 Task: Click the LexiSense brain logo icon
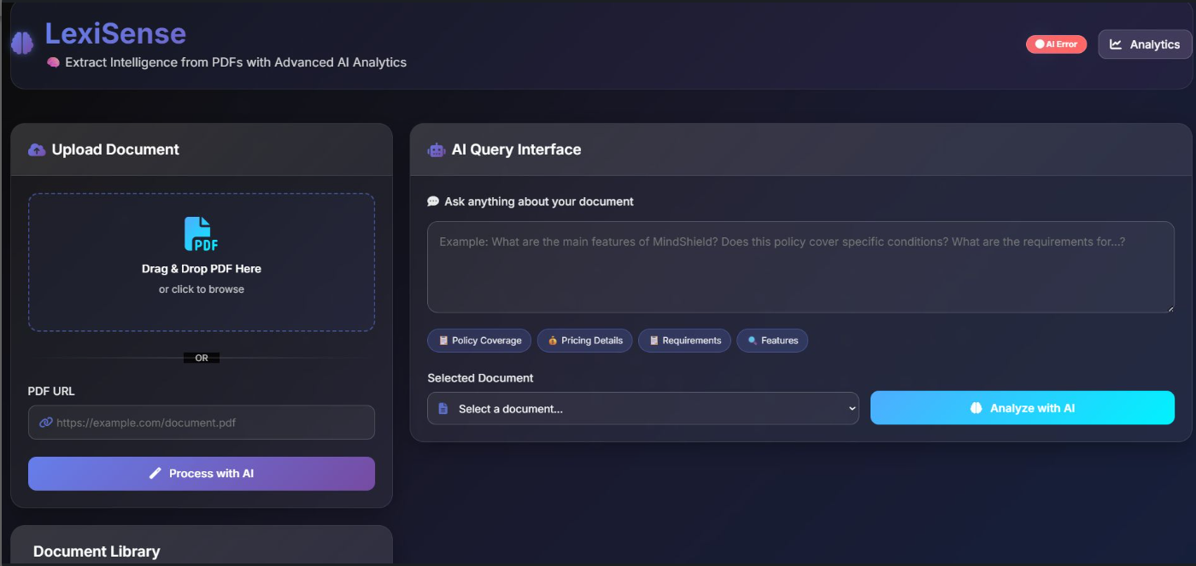[x=22, y=44]
